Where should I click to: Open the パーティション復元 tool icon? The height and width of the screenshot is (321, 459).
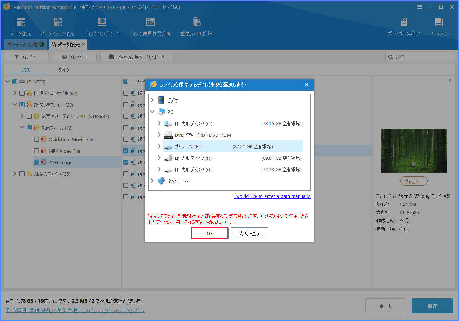[x=58, y=22]
